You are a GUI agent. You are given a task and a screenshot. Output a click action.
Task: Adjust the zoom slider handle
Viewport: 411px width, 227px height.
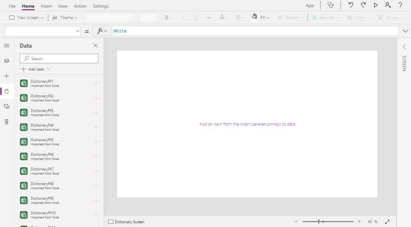tap(319, 222)
